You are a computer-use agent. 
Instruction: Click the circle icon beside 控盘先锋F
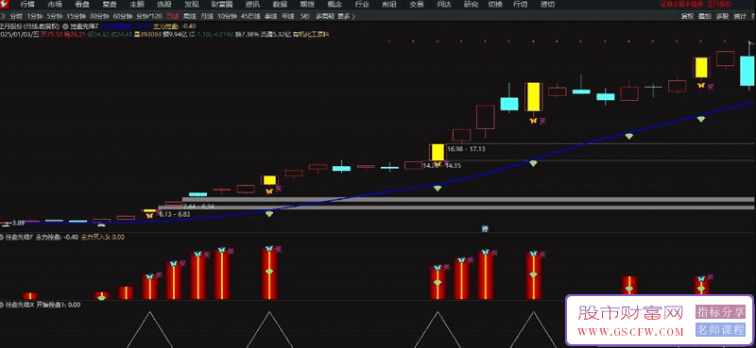3,237
